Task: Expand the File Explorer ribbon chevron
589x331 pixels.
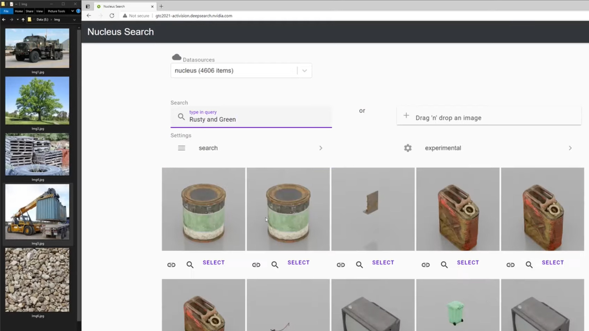Action: coord(73,11)
